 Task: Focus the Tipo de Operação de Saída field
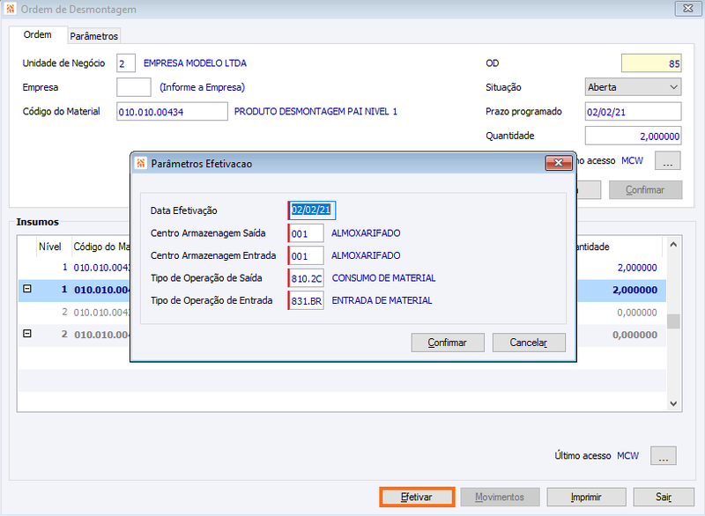306,278
